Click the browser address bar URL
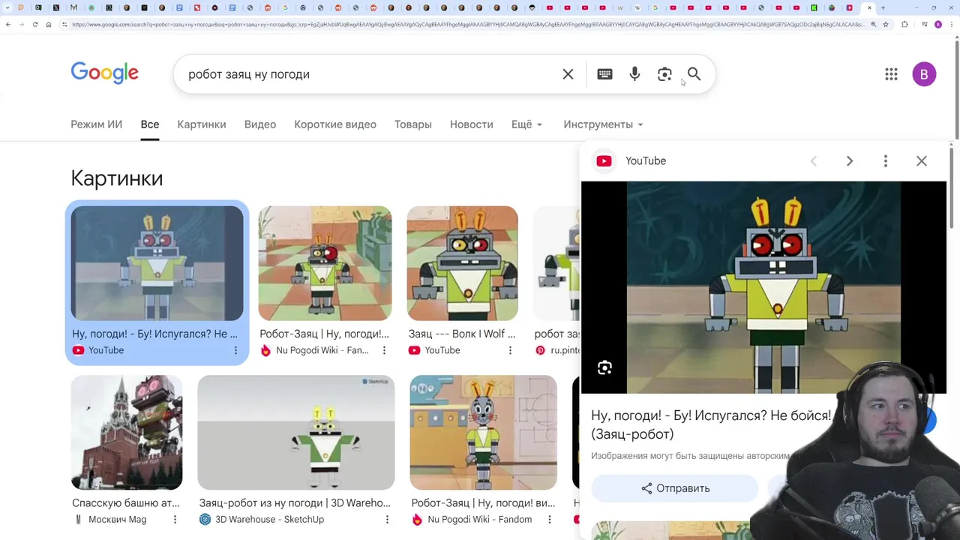The height and width of the screenshot is (540, 960). click(x=469, y=25)
